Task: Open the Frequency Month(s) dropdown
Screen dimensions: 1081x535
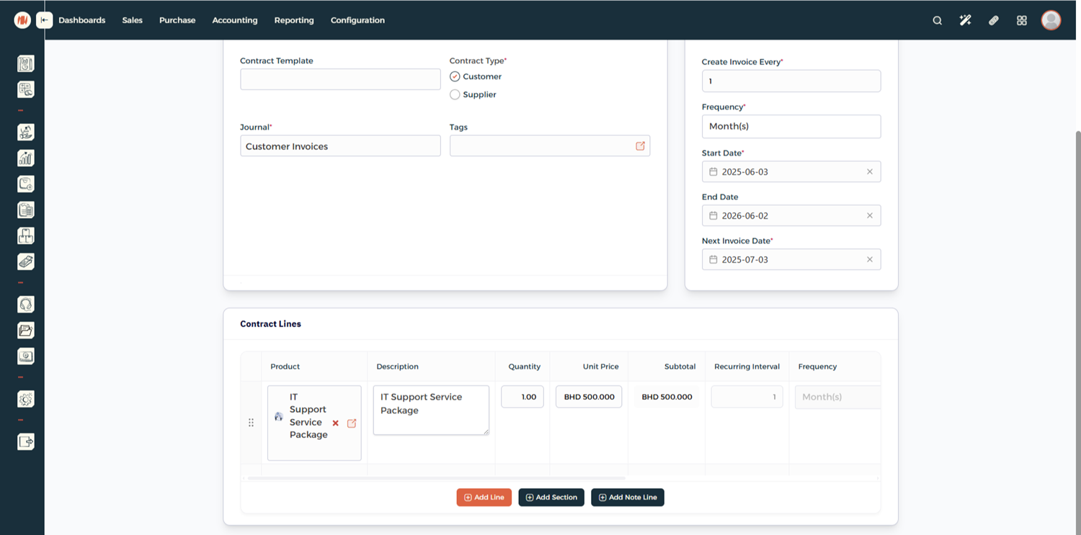Action: click(791, 127)
